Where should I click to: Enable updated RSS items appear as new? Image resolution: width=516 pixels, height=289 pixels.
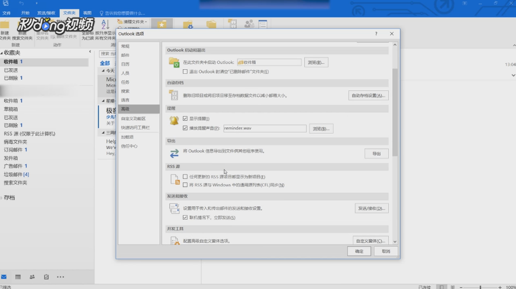[x=185, y=177]
